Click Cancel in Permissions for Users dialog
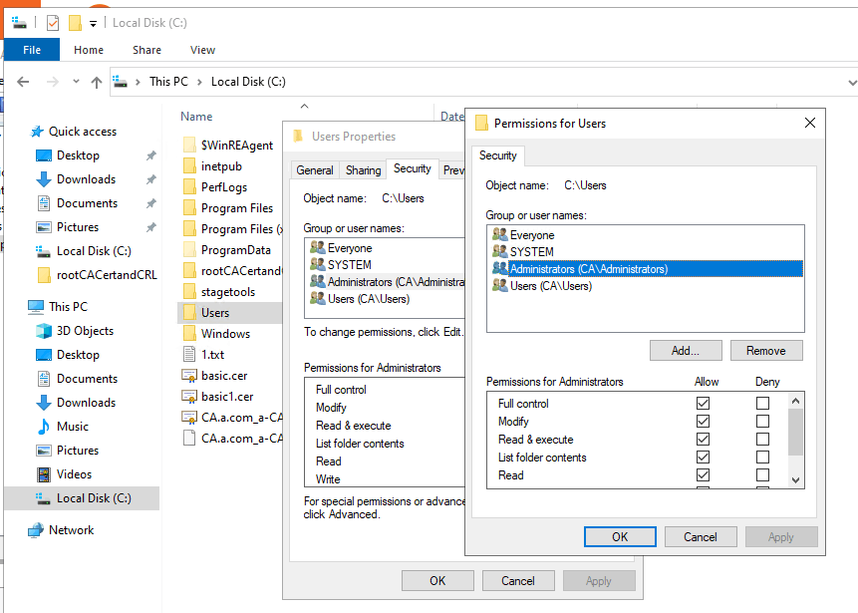 pos(701,537)
